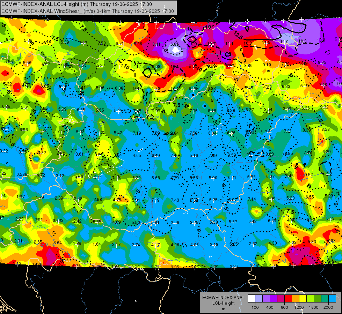This screenshot has width=342, height=314.
Task: Click the wind shear value 3.09
Action: coord(287,109)
